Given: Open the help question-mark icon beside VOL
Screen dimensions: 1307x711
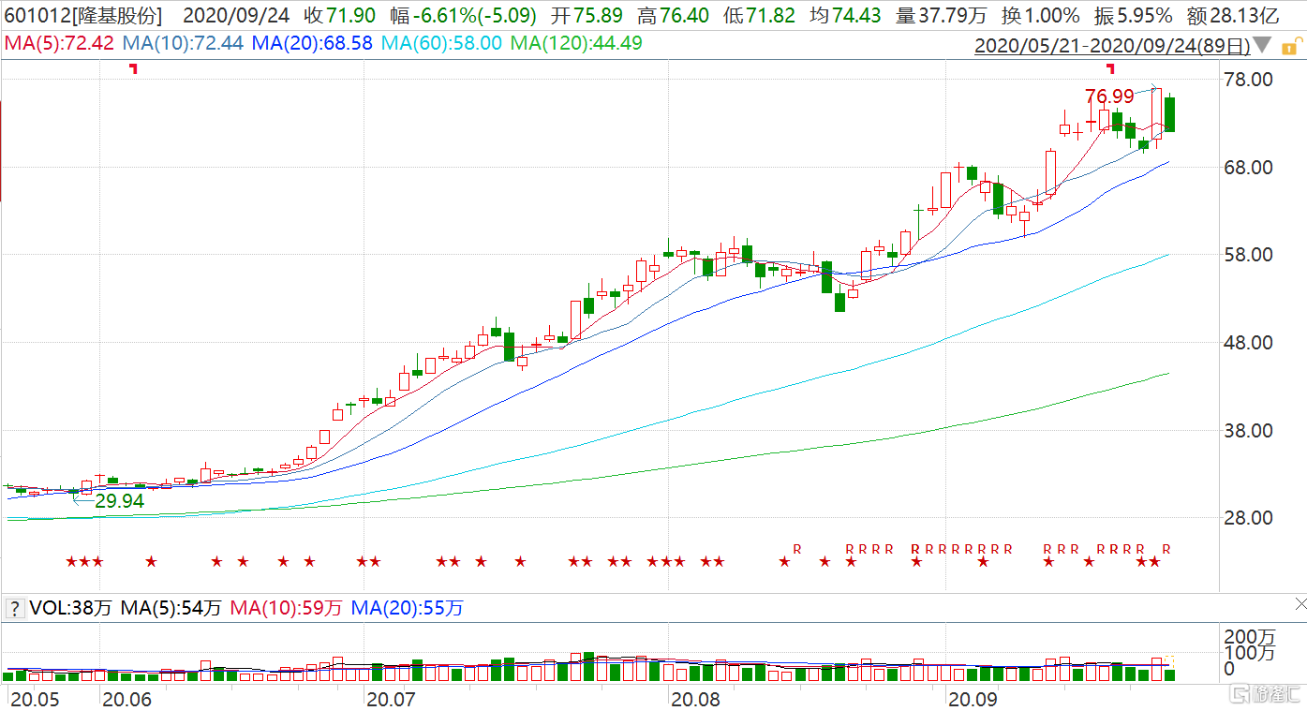Looking at the screenshot, I should (15, 608).
